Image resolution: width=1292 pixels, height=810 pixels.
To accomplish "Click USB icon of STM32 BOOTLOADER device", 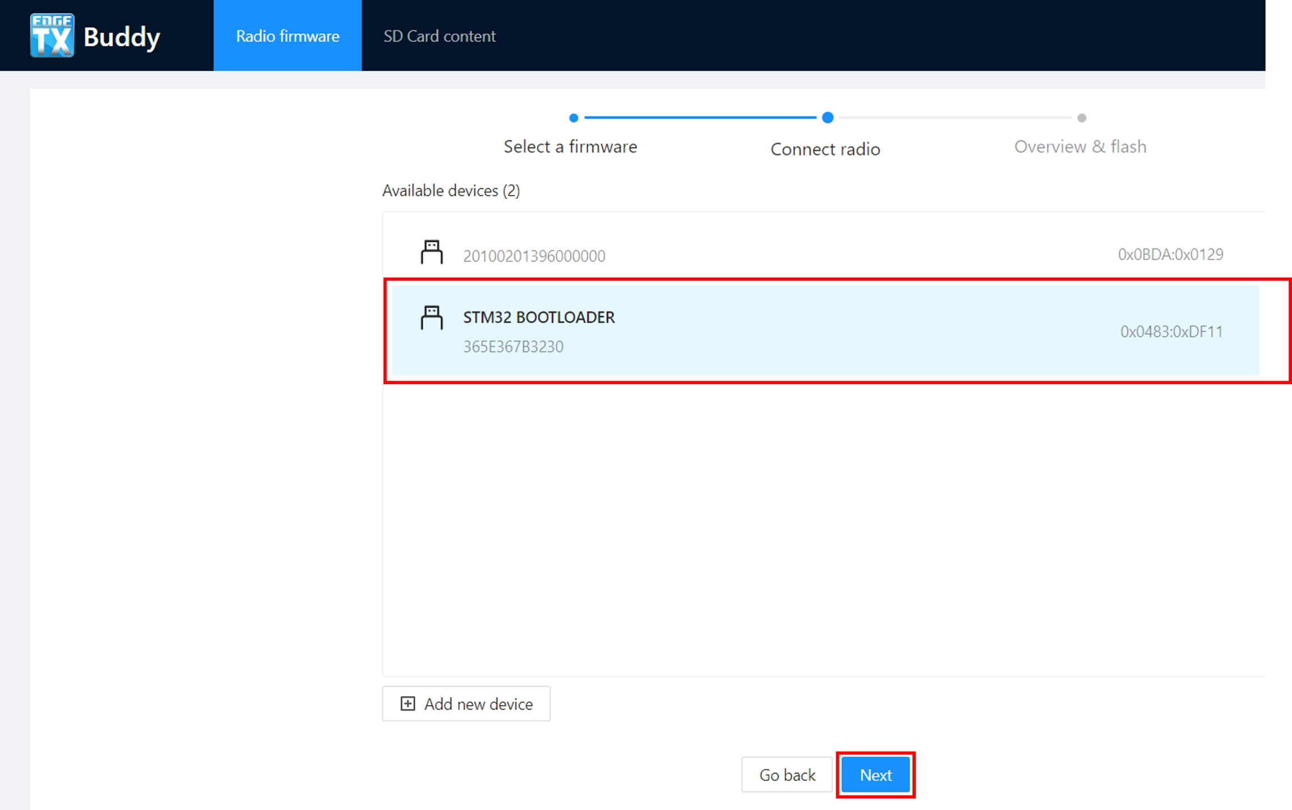I will [x=431, y=317].
